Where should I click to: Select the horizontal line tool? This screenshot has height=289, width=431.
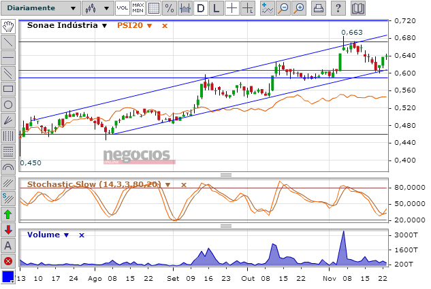pos(8,58)
